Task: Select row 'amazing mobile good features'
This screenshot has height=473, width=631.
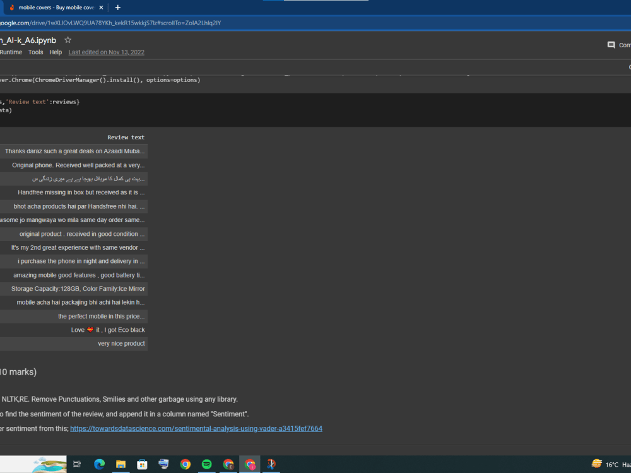Action: click(x=74, y=275)
